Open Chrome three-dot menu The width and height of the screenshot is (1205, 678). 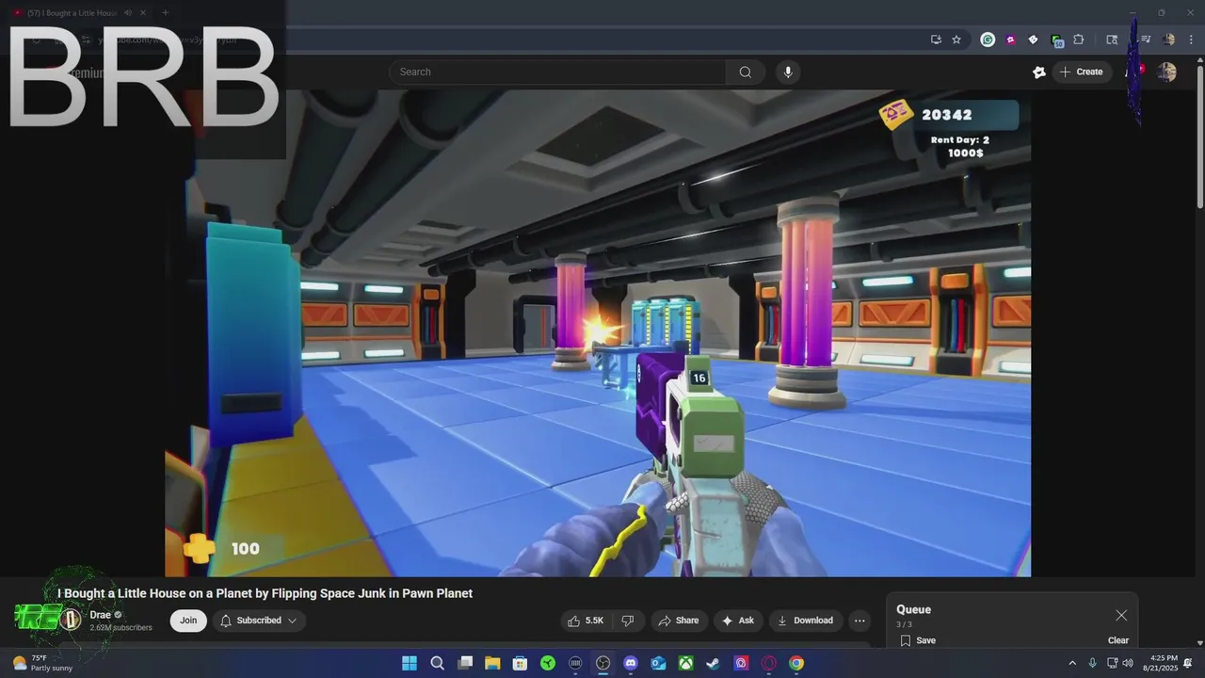1191,40
